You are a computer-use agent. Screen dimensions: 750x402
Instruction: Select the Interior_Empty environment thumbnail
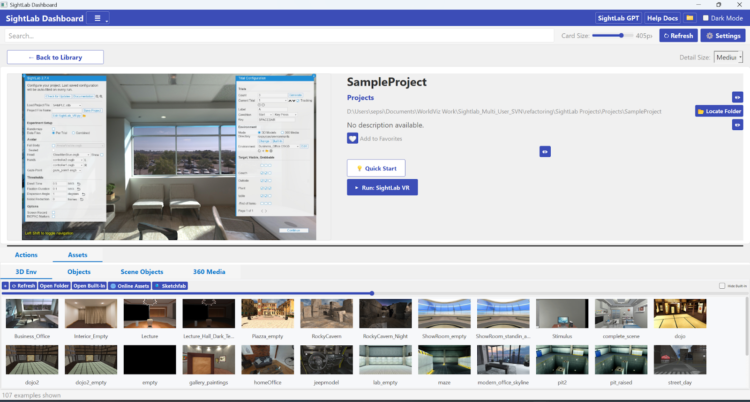91,314
